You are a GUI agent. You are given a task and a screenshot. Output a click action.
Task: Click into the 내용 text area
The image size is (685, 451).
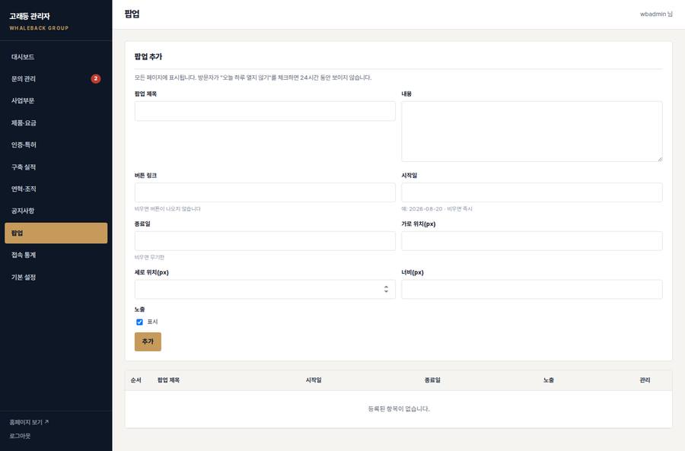532,132
